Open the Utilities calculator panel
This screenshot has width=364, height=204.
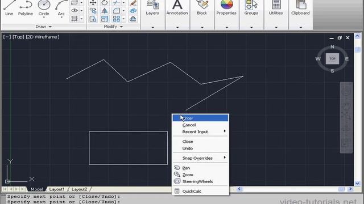(x=276, y=8)
